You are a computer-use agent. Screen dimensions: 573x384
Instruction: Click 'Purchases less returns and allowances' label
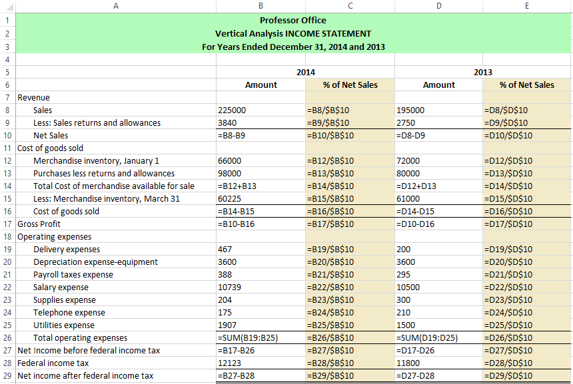[x=104, y=174]
